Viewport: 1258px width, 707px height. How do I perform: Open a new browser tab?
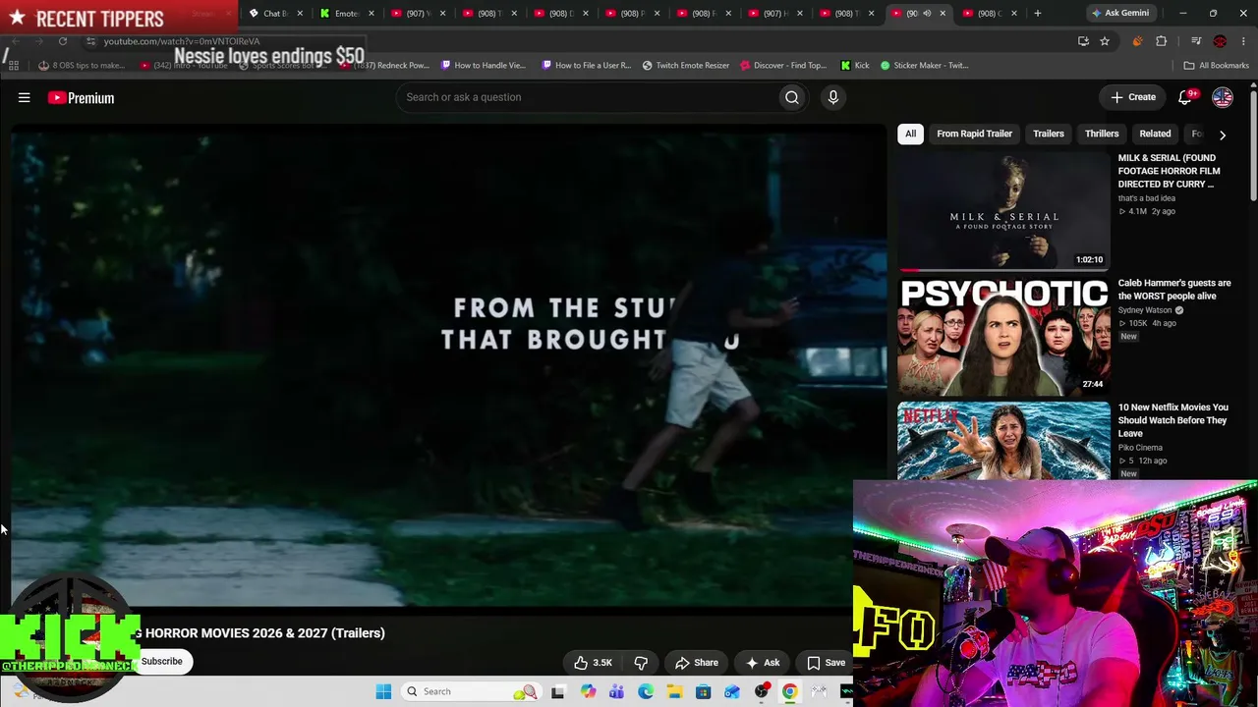[1038, 13]
